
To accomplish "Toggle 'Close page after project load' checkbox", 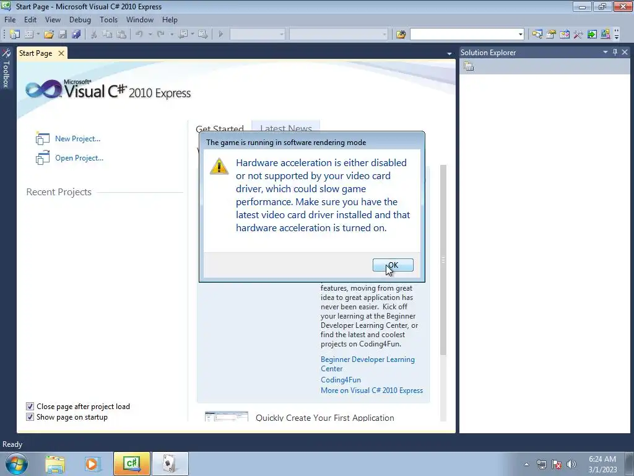I will (x=30, y=407).
